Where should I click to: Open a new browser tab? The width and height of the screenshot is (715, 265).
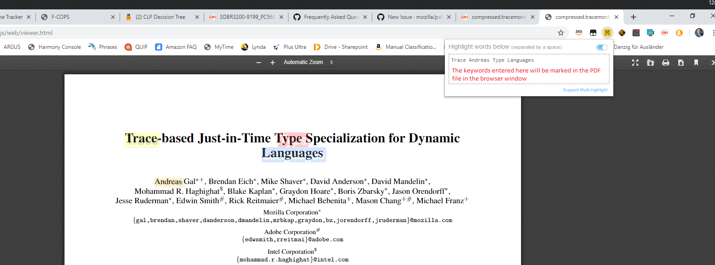click(633, 17)
